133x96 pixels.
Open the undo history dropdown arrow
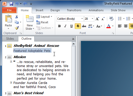pyautogui.click(x=21, y=4)
